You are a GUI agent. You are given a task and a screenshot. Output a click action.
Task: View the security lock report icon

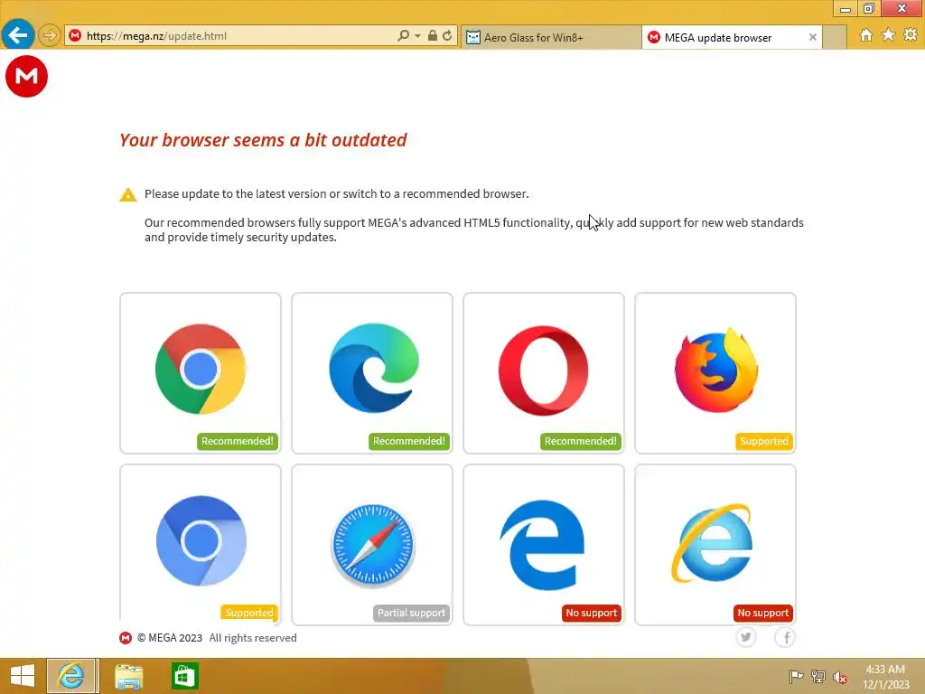tap(433, 35)
